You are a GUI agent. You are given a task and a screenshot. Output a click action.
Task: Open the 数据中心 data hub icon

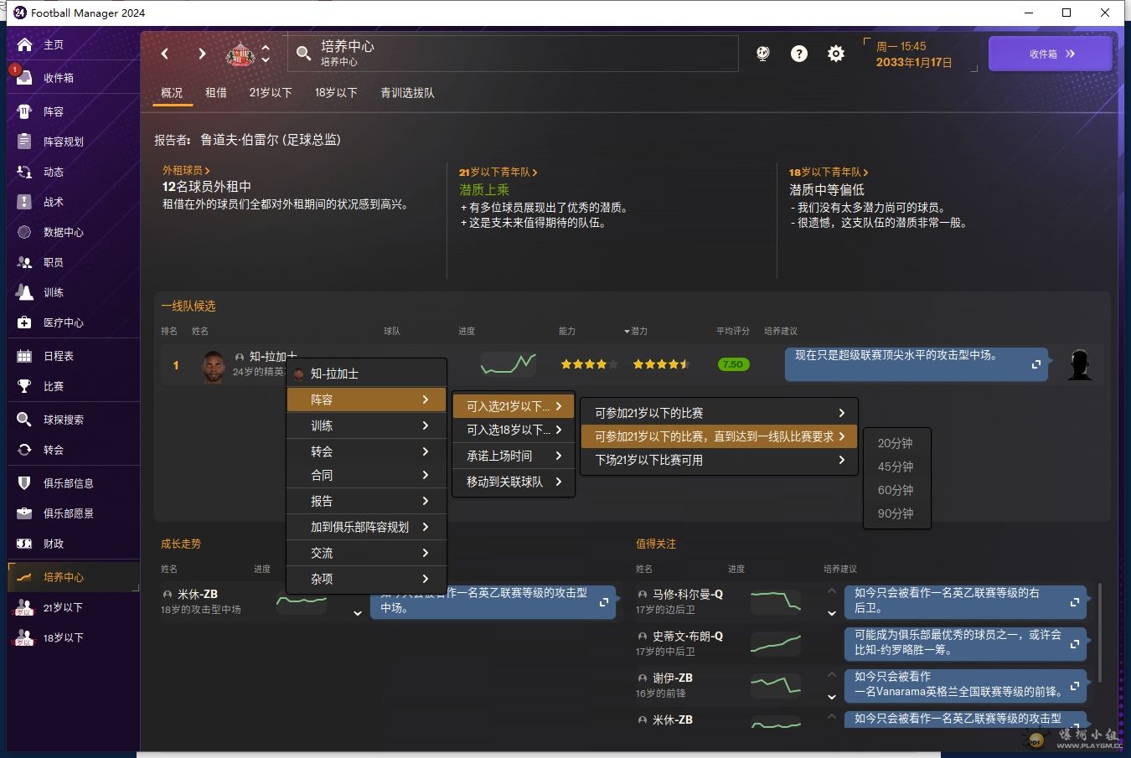tap(24, 232)
